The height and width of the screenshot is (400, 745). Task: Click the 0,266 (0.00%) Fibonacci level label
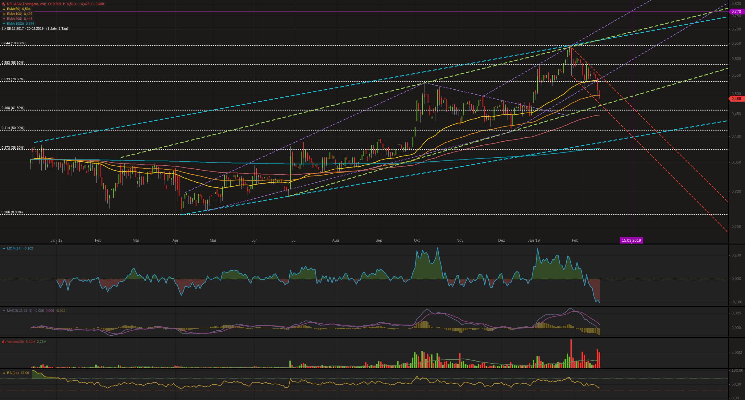[12, 212]
